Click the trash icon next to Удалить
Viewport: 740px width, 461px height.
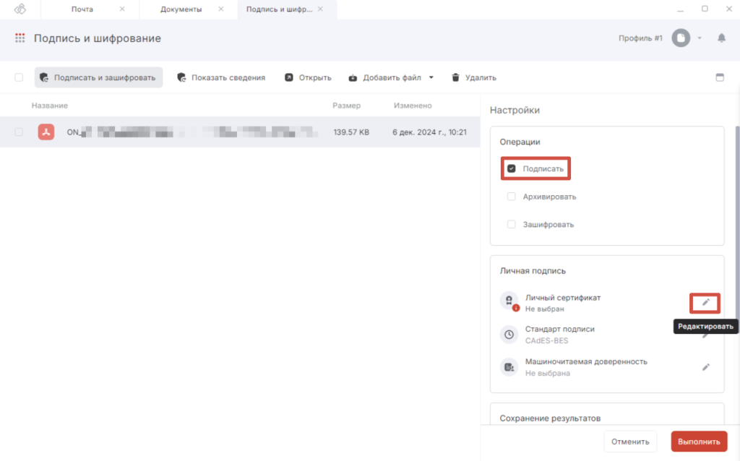tap(455, 77)
